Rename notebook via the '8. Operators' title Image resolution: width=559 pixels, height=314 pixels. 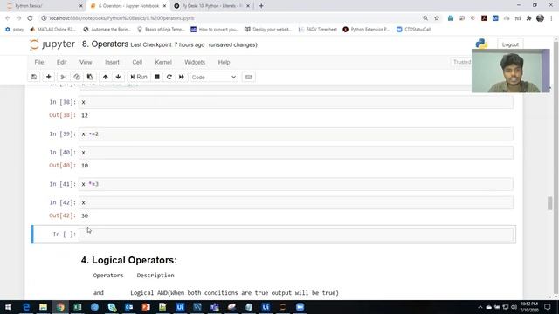(x=105, y=44)
